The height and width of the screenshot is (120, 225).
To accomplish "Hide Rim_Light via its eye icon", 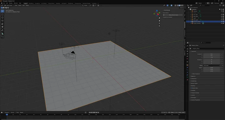I will pos(222,20).
